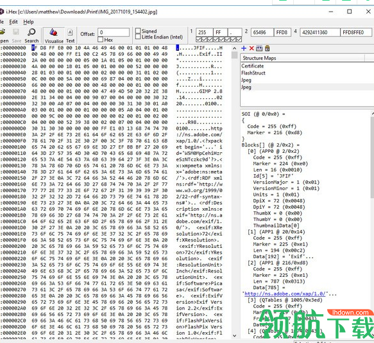Click the 4-byte decimal field 4292411360
374x343 pixels.
[319, 32]
